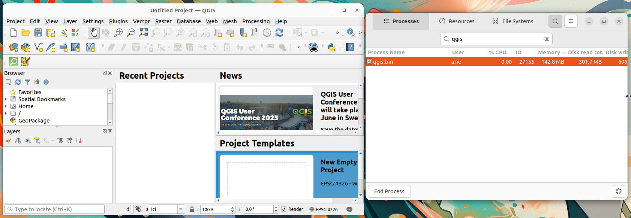Screen dimensions: 631x218
Task: Select the Zoom Out magnifier tool
Action: click(131, 33)
